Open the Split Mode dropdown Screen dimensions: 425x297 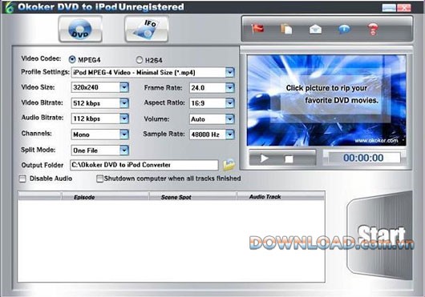click(124, 151)
